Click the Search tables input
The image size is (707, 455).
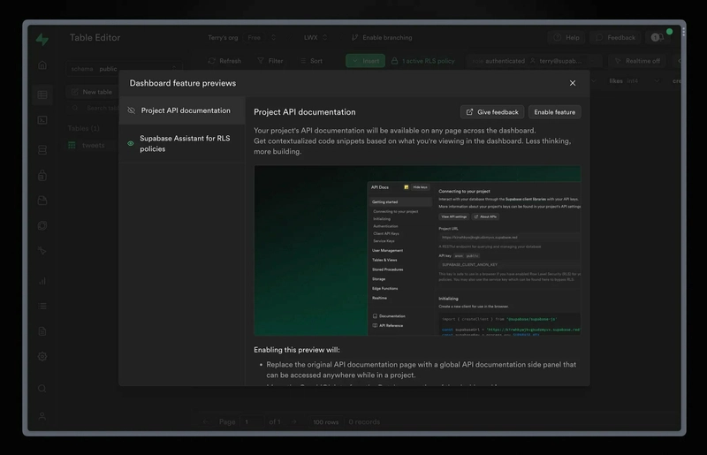[94, 108]
